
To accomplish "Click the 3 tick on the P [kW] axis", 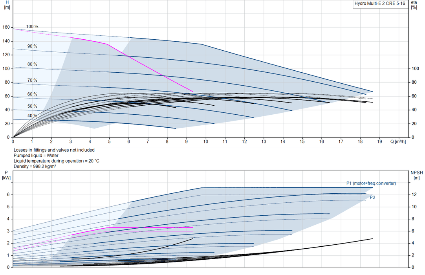I will pos(8,231).
